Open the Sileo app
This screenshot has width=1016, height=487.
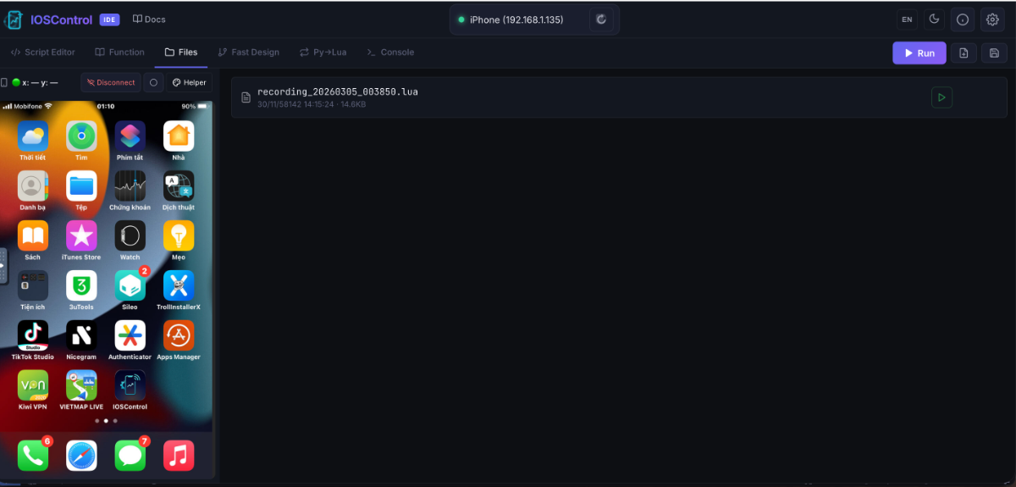(x=130, y=285)
